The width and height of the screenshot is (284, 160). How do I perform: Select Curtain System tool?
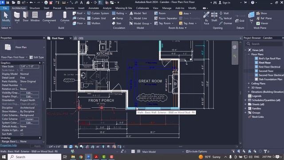click(98, 13)
